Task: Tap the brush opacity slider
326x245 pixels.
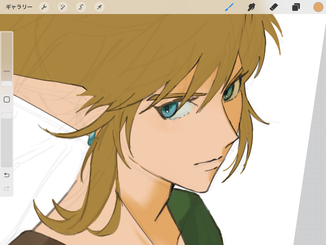Action: [7, 140]
